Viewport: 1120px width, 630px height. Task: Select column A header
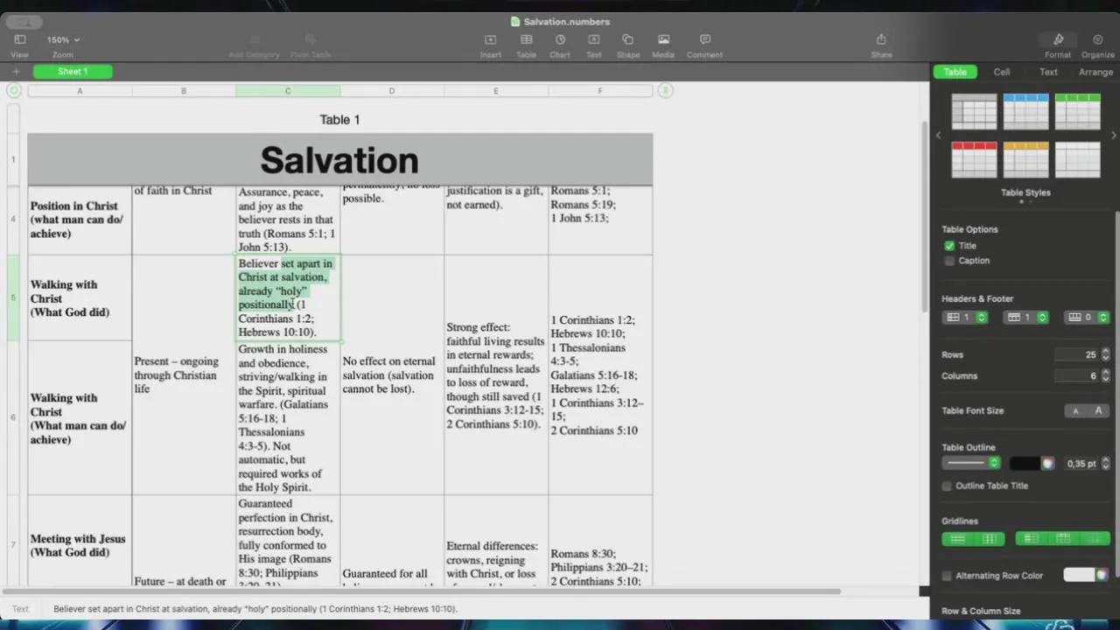coord(80,91)
